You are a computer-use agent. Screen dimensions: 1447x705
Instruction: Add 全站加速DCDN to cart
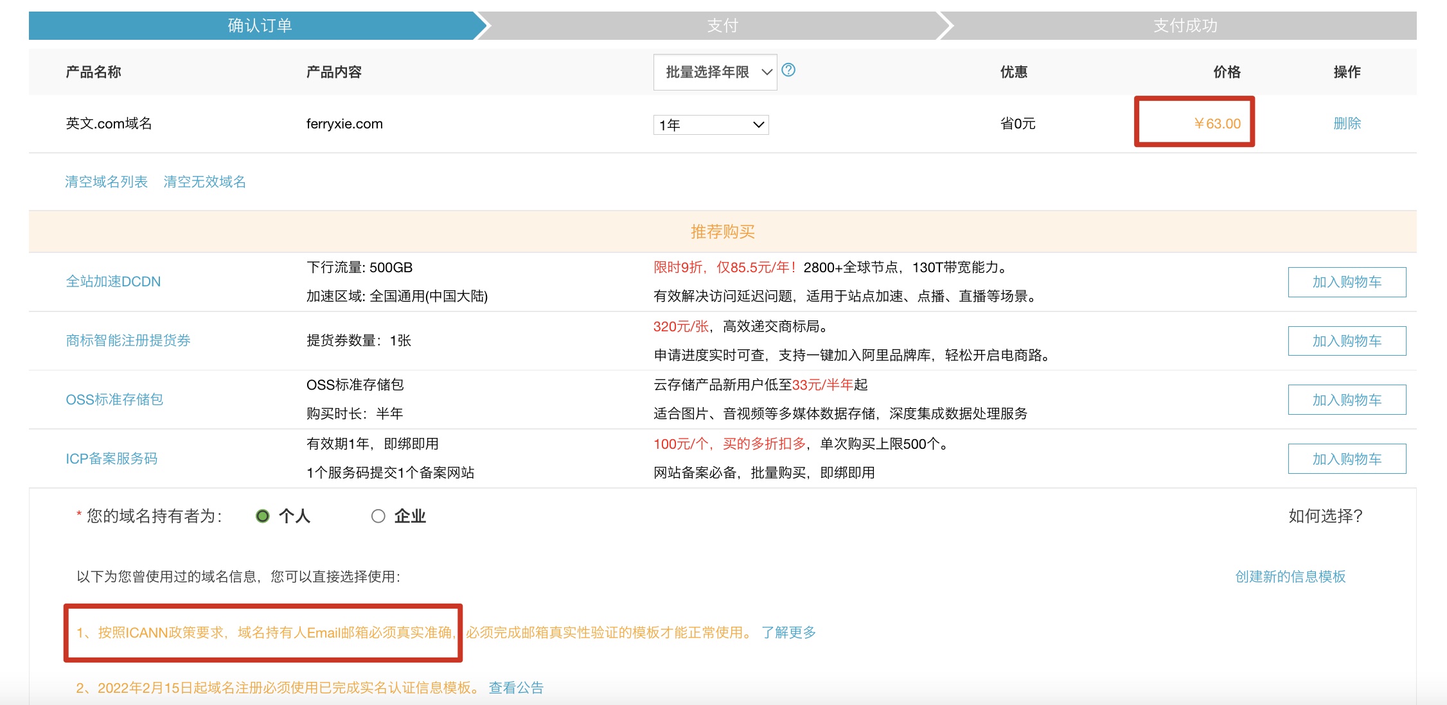pyautogui.click(x=1347, y=282)
